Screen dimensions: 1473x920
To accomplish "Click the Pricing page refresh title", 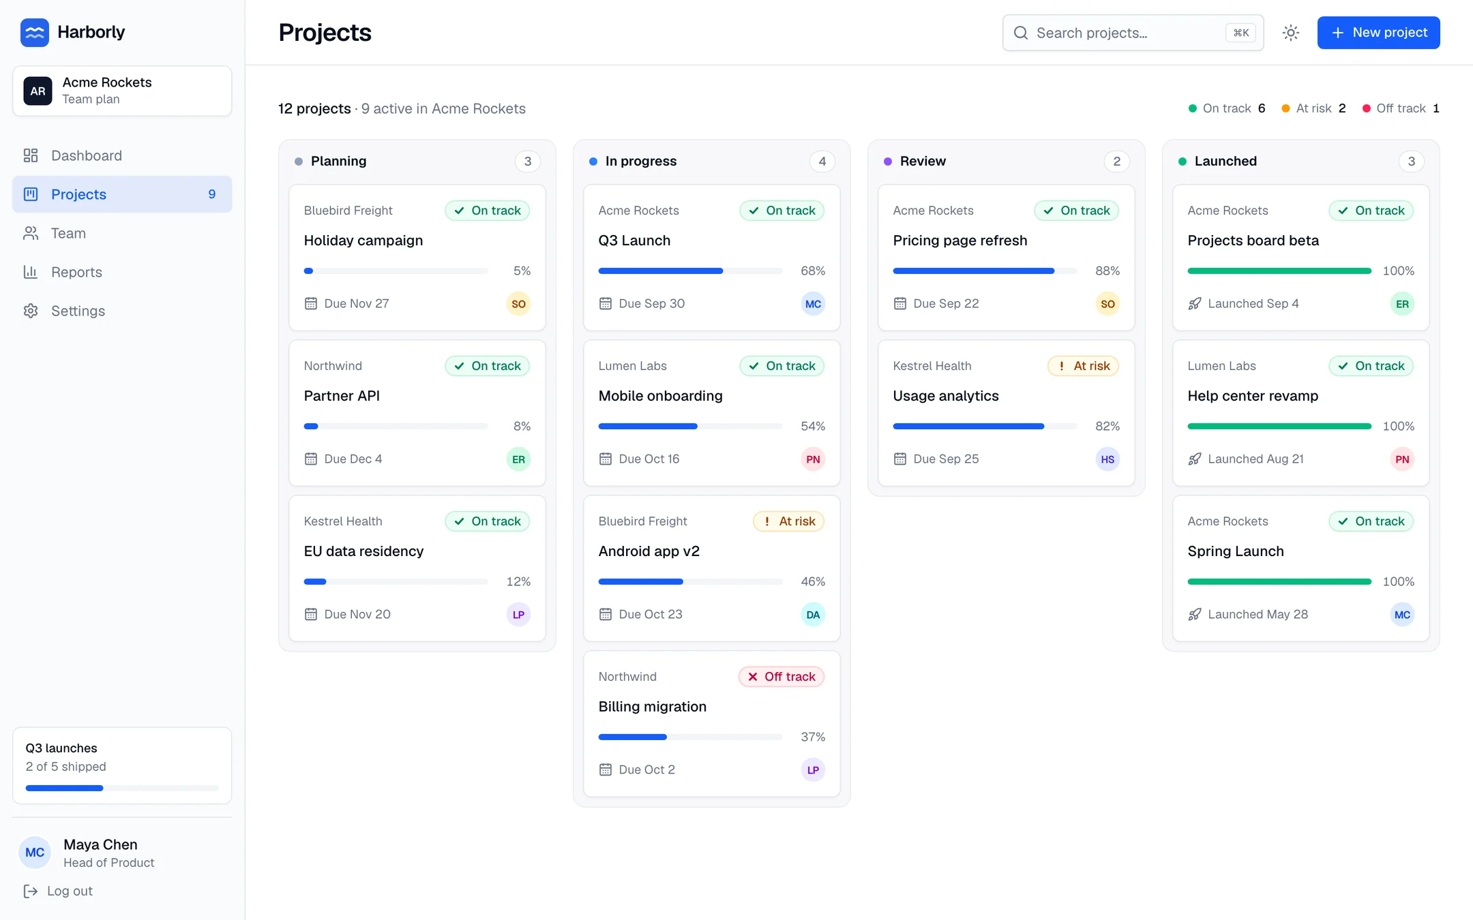I will coord(960,241).
